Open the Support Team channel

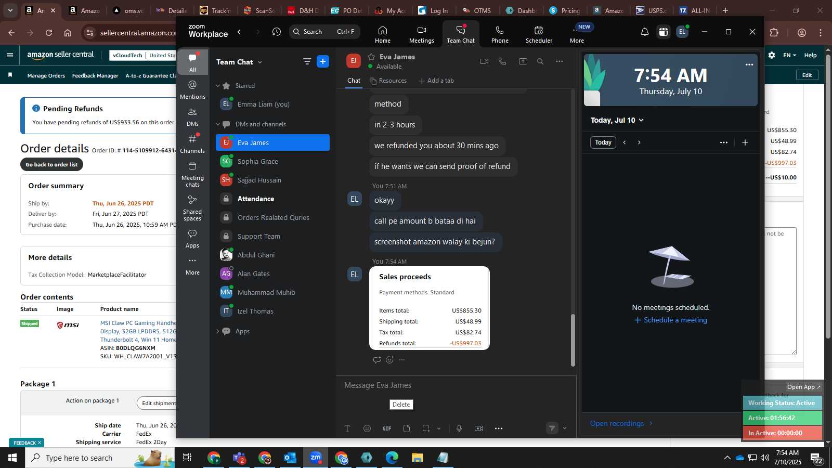272,236
